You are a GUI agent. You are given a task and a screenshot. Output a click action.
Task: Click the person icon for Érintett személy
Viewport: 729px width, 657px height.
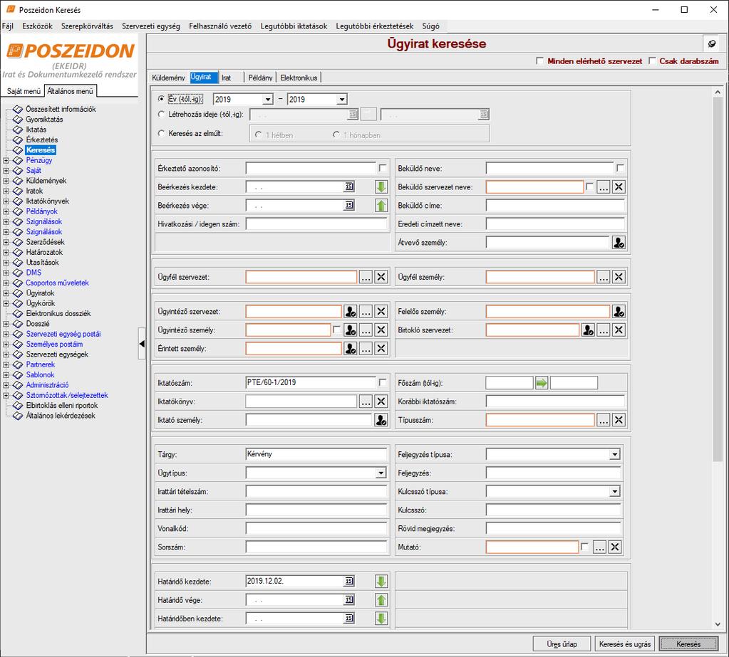click(x=351, y=349)
